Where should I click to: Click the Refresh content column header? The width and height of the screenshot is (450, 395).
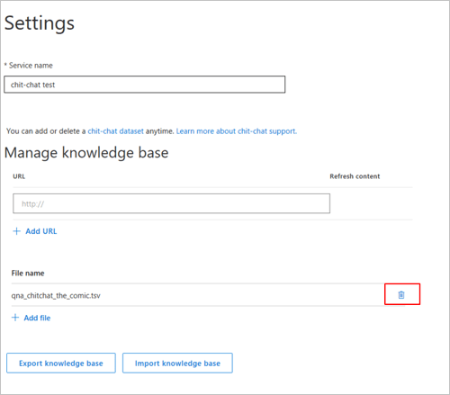[355, 176]
